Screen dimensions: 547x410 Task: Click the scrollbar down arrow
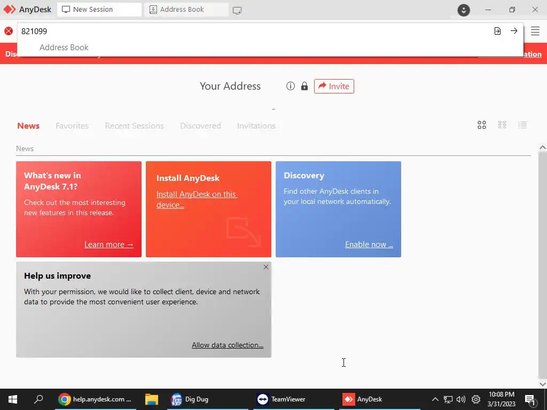pos(542,384)
